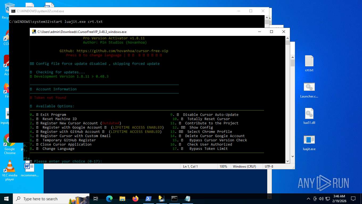Open the crt.txt desktop file
The image size is (362, 204).
pos(309,64)
